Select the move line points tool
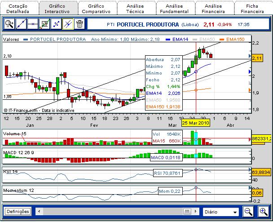Screen dimensions: 273x222 pyautogui.click(x=56, y=24)
